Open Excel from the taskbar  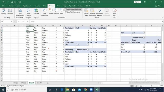97,90
